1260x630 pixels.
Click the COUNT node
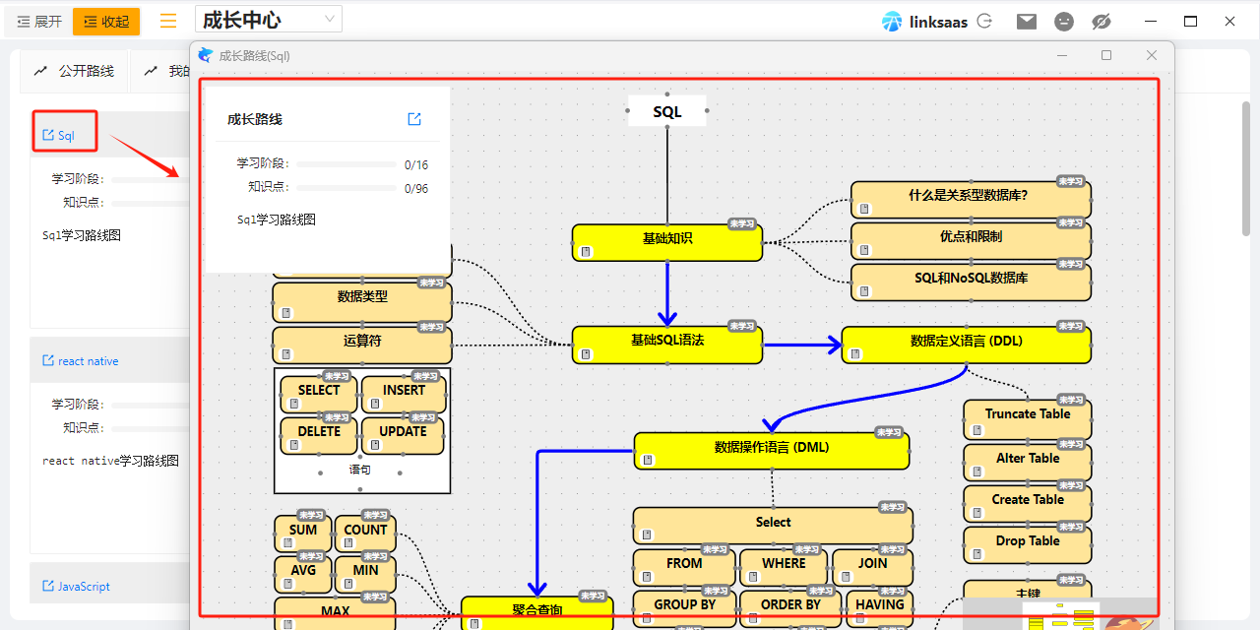click(365, 534)
